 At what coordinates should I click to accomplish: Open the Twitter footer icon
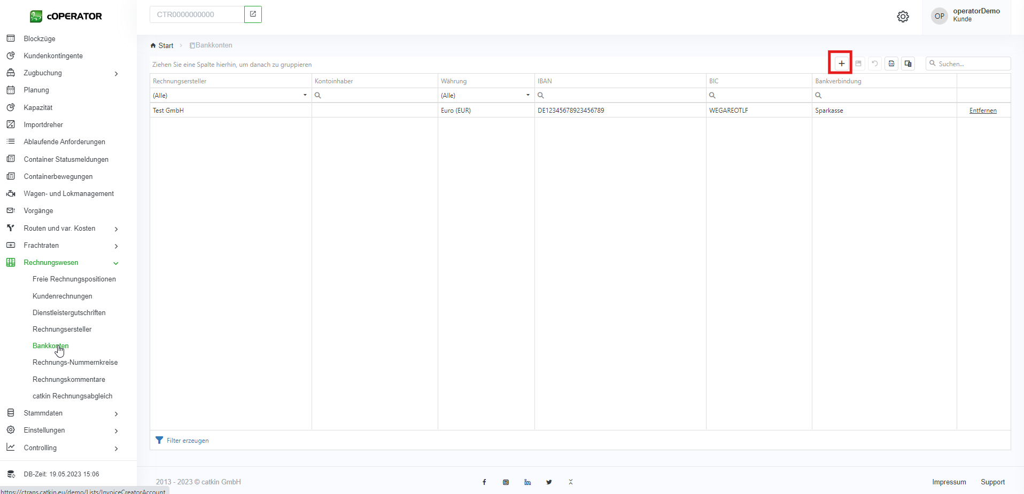pyautogui.click(x=549, y=482)
